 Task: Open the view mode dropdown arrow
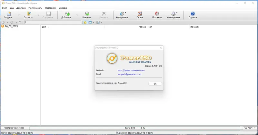tap(93, 22)
